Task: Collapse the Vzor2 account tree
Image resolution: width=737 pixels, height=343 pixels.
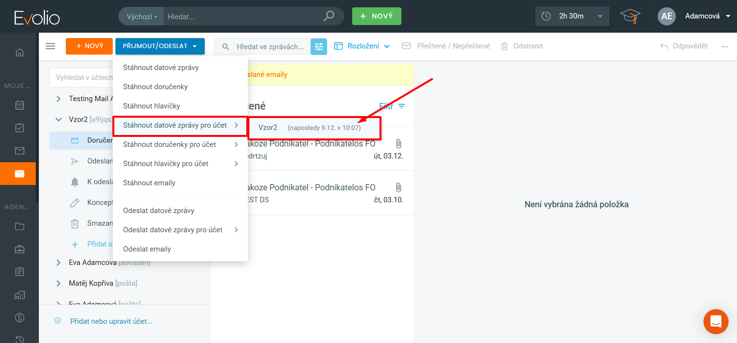Action: pos(58,120)
